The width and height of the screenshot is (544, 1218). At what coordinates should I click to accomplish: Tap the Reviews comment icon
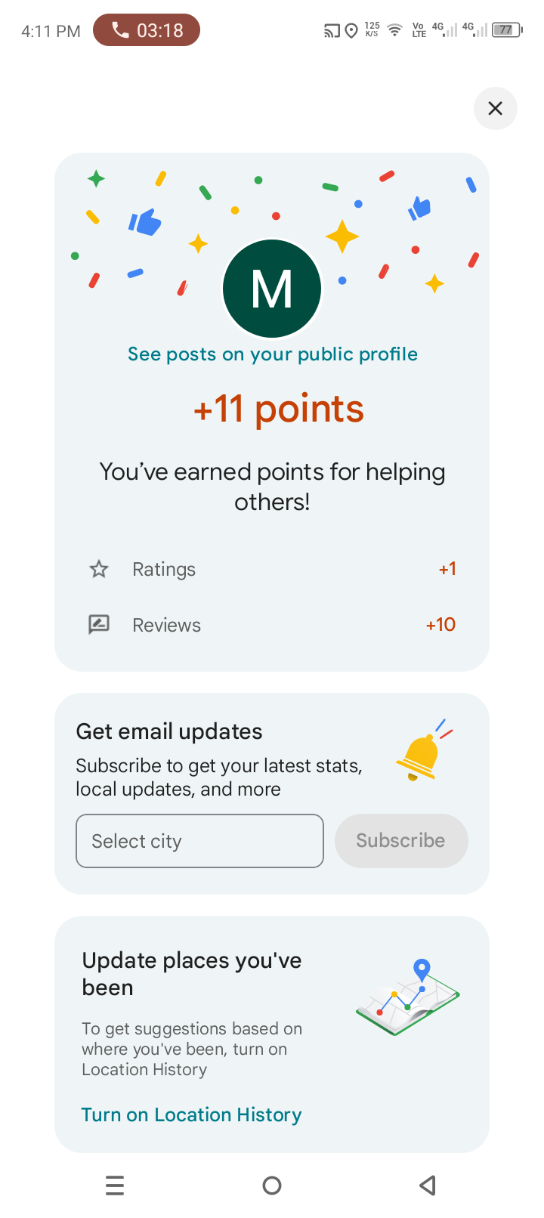click(99, 625)
